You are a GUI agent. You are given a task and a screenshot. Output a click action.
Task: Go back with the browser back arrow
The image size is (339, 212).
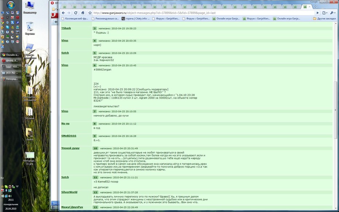pos(63,13)
